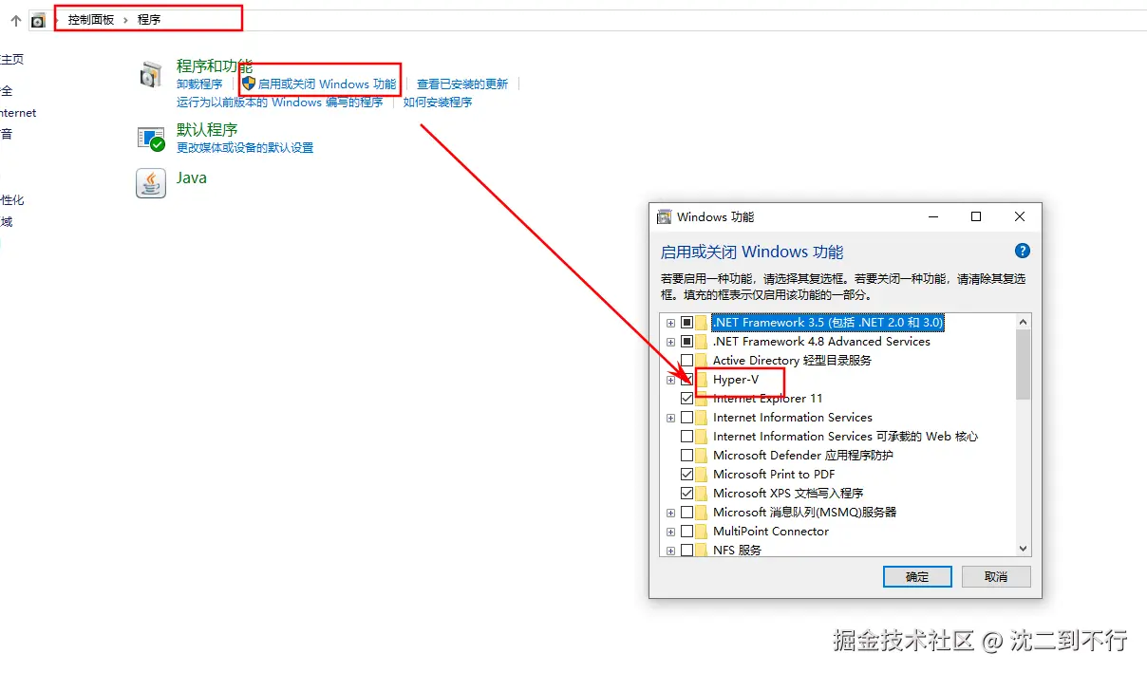Click folder icon beside NFS 服务

[702, 550]
